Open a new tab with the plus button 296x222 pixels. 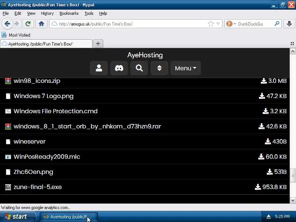[x=98, y=44]
